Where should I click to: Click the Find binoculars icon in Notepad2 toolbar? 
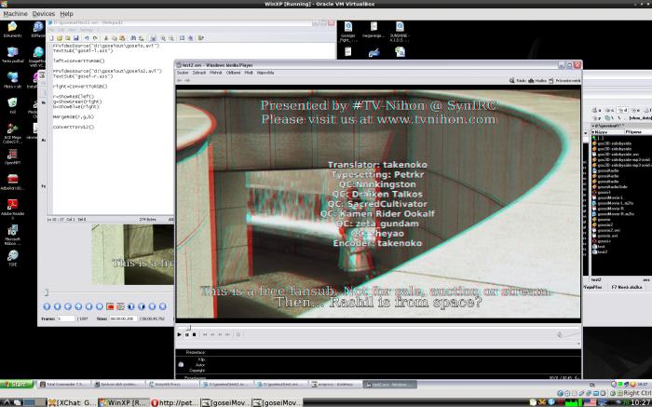[x=133, y=38]
